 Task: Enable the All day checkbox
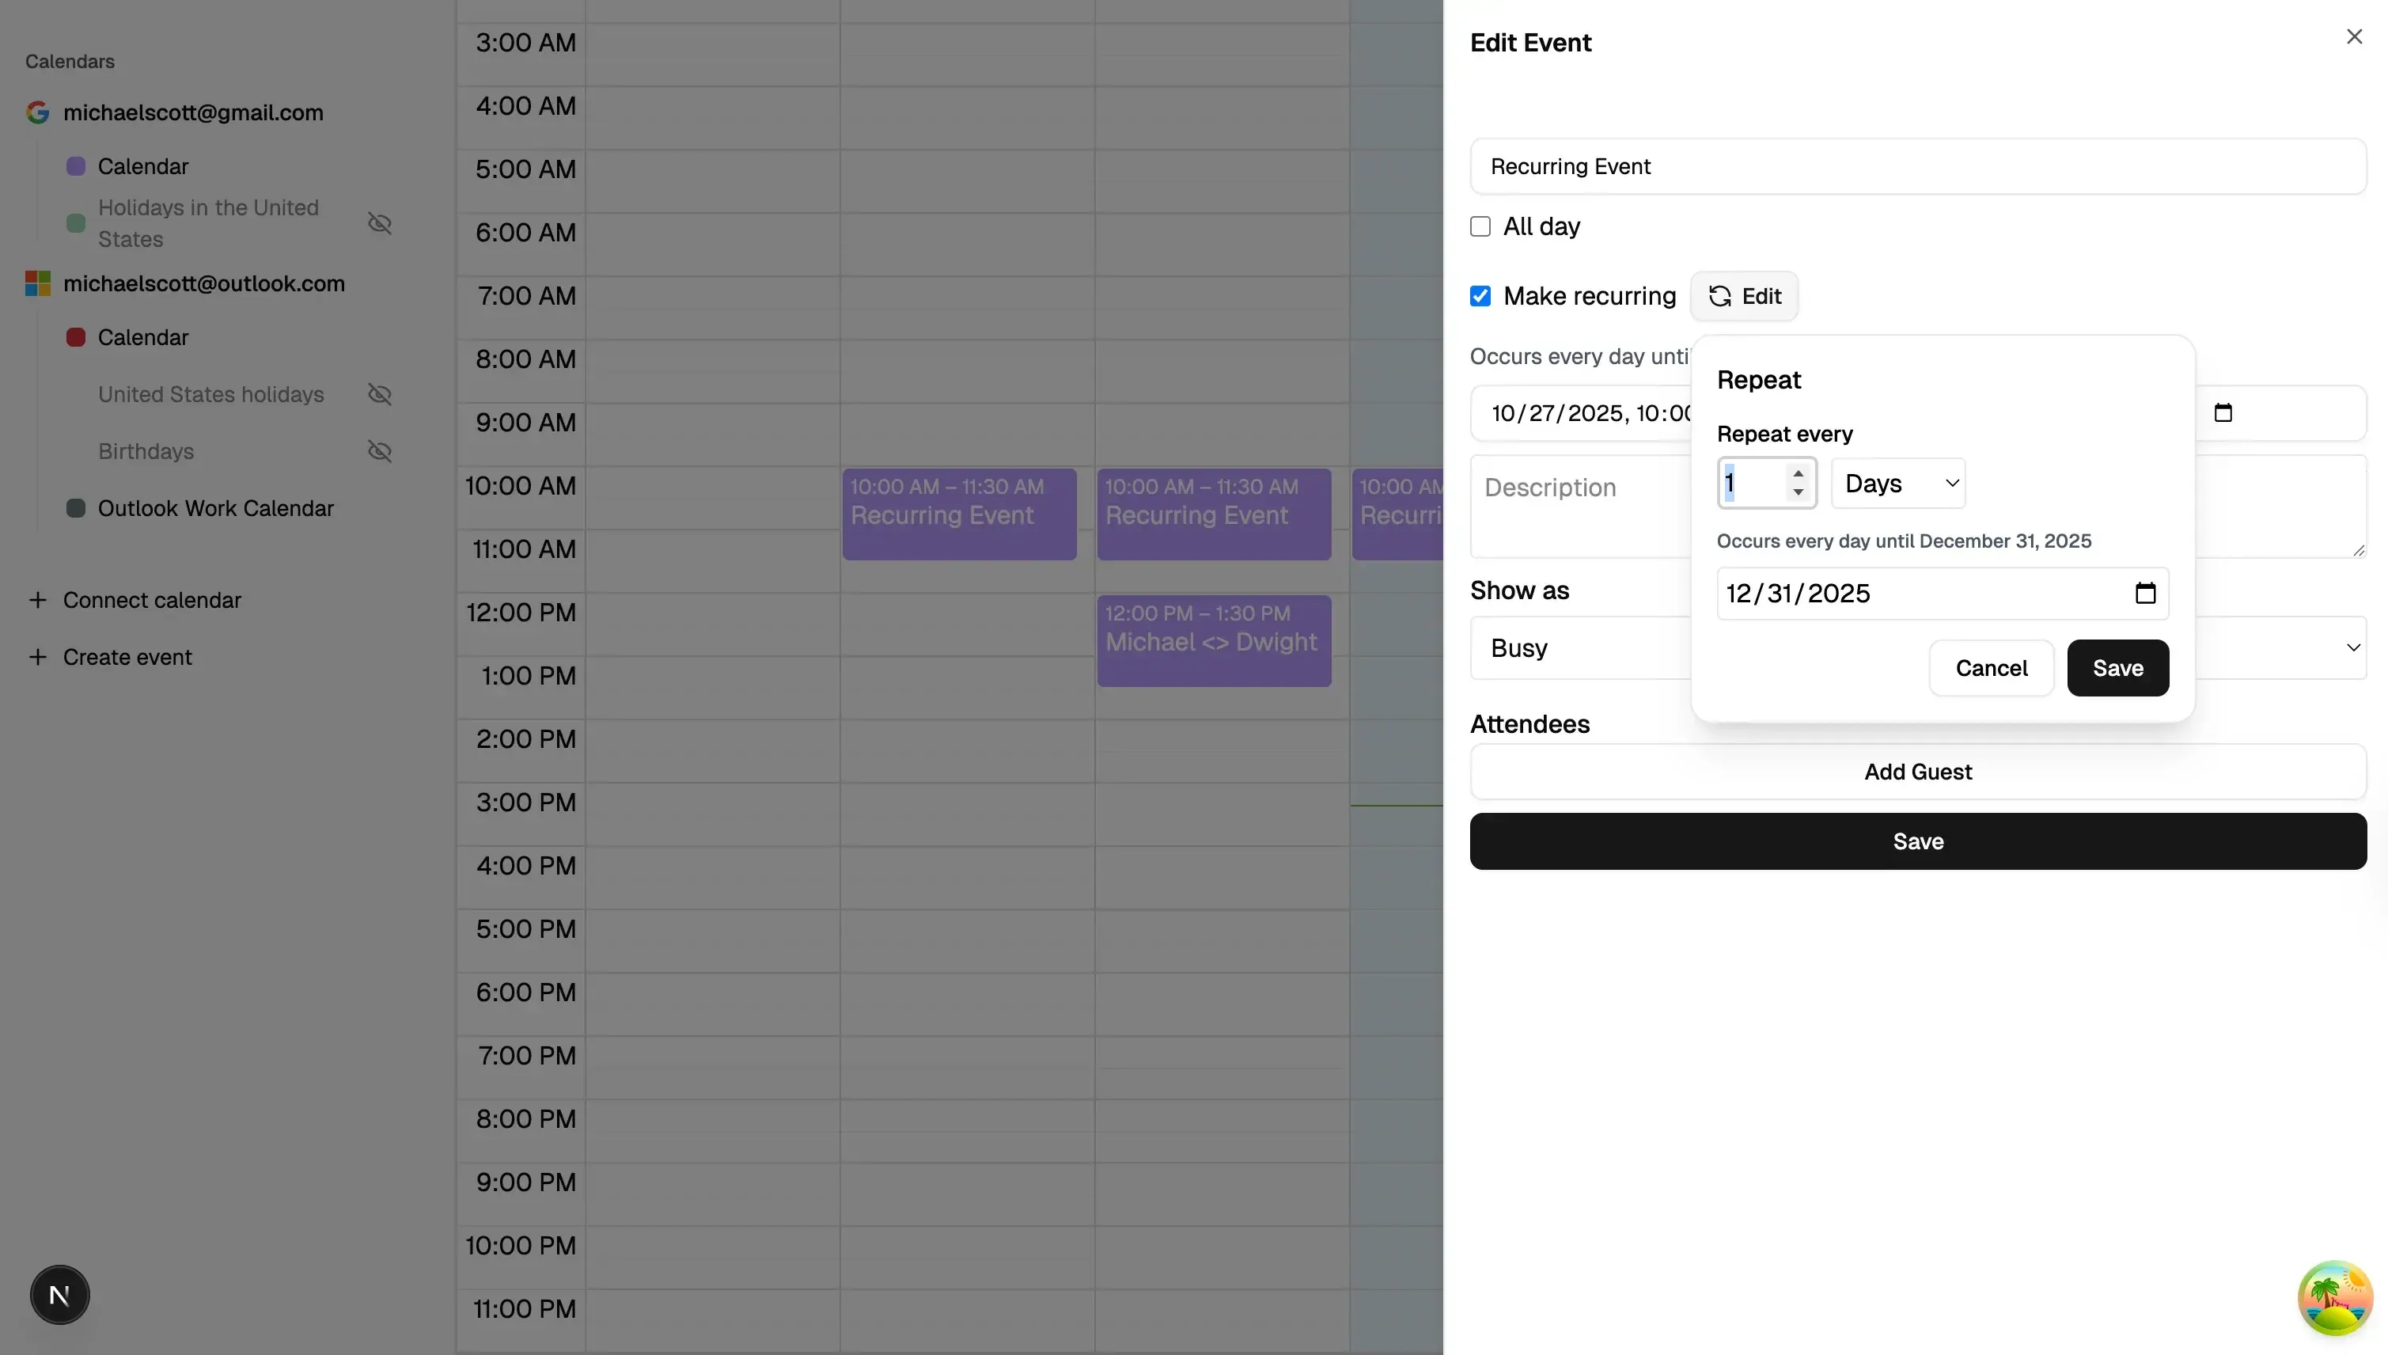pyautogui.click(x=1480, y=226)
